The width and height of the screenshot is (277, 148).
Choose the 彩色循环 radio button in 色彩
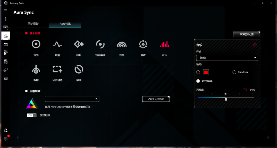198,81
